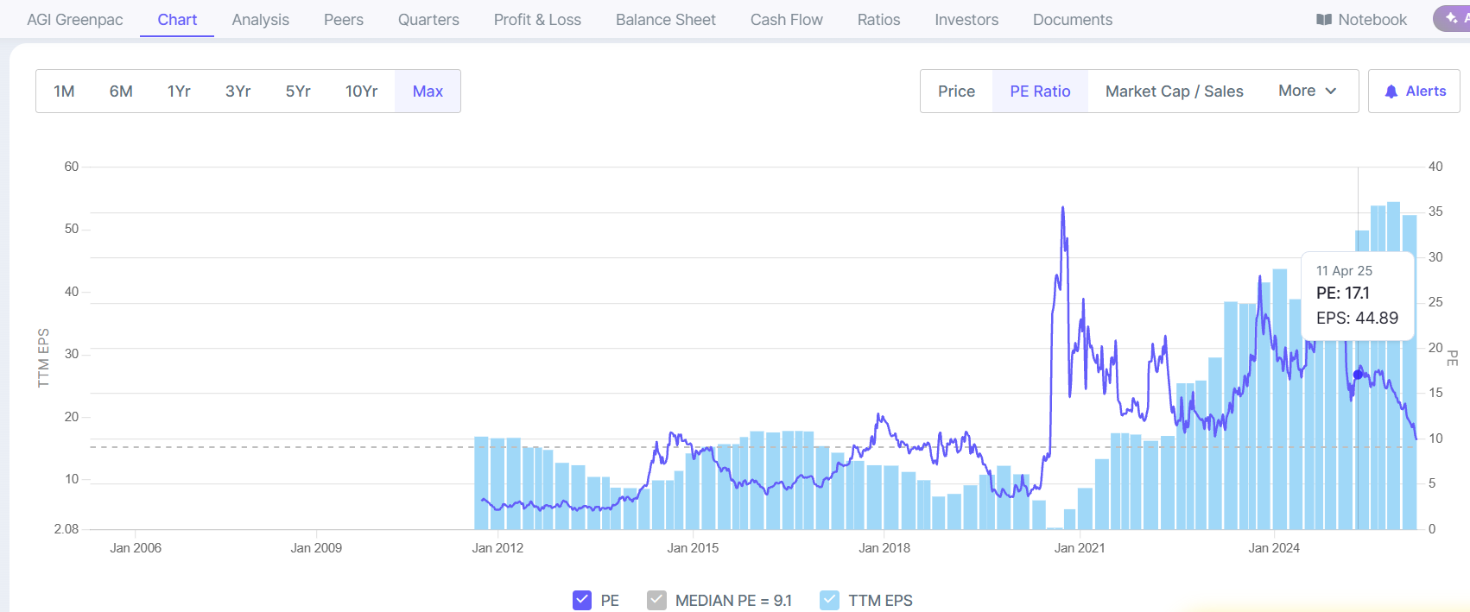Viewport: 1470px width, 612px height.
Task: Toggle the TTM EPS checkbox
Action: coord(829,600)
